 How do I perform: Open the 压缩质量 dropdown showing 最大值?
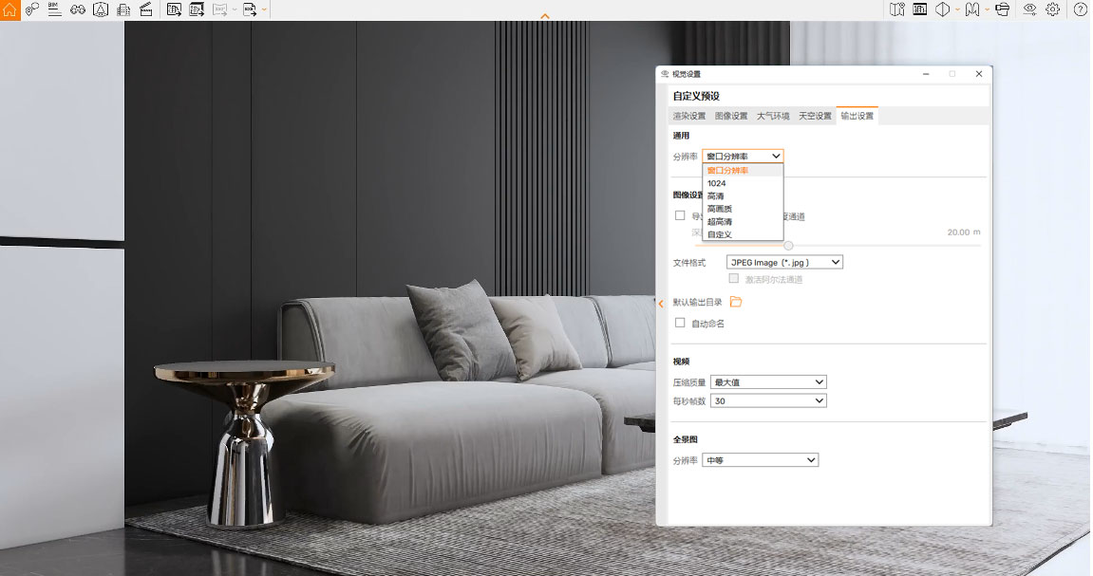pos(768,382)
